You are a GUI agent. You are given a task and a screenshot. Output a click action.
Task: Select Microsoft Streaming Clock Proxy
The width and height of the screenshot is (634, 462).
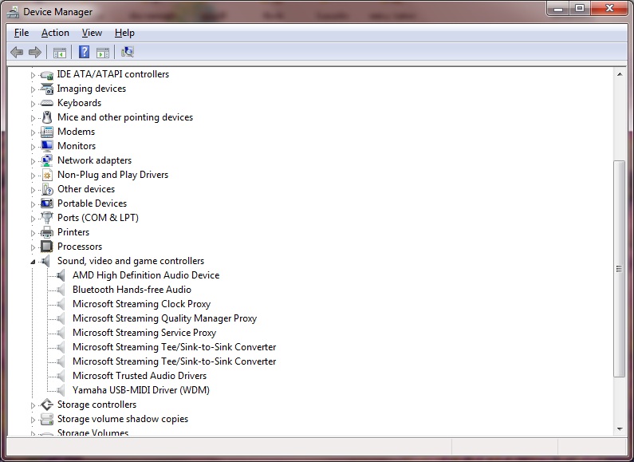tap(141, 304)
